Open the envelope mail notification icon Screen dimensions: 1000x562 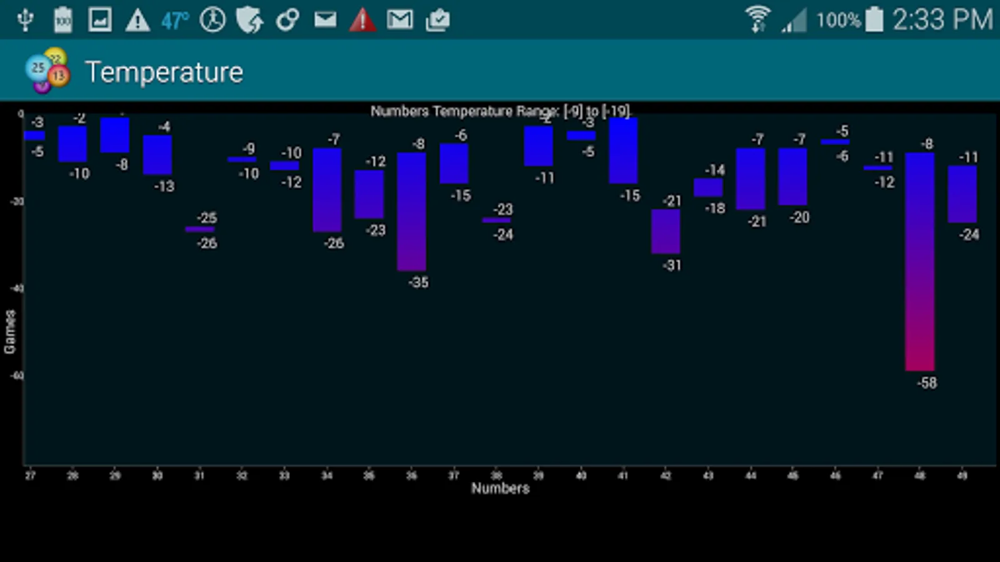click(x=326, y=19)
